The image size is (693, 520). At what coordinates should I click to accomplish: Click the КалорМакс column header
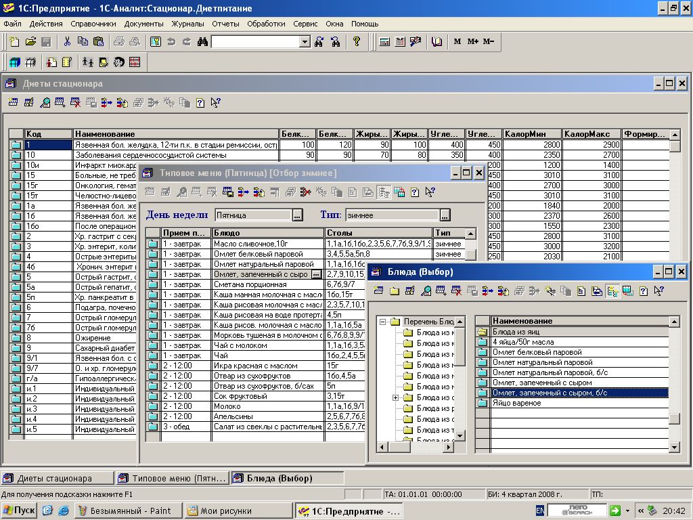pyautogui.click(x=591, y=134)
